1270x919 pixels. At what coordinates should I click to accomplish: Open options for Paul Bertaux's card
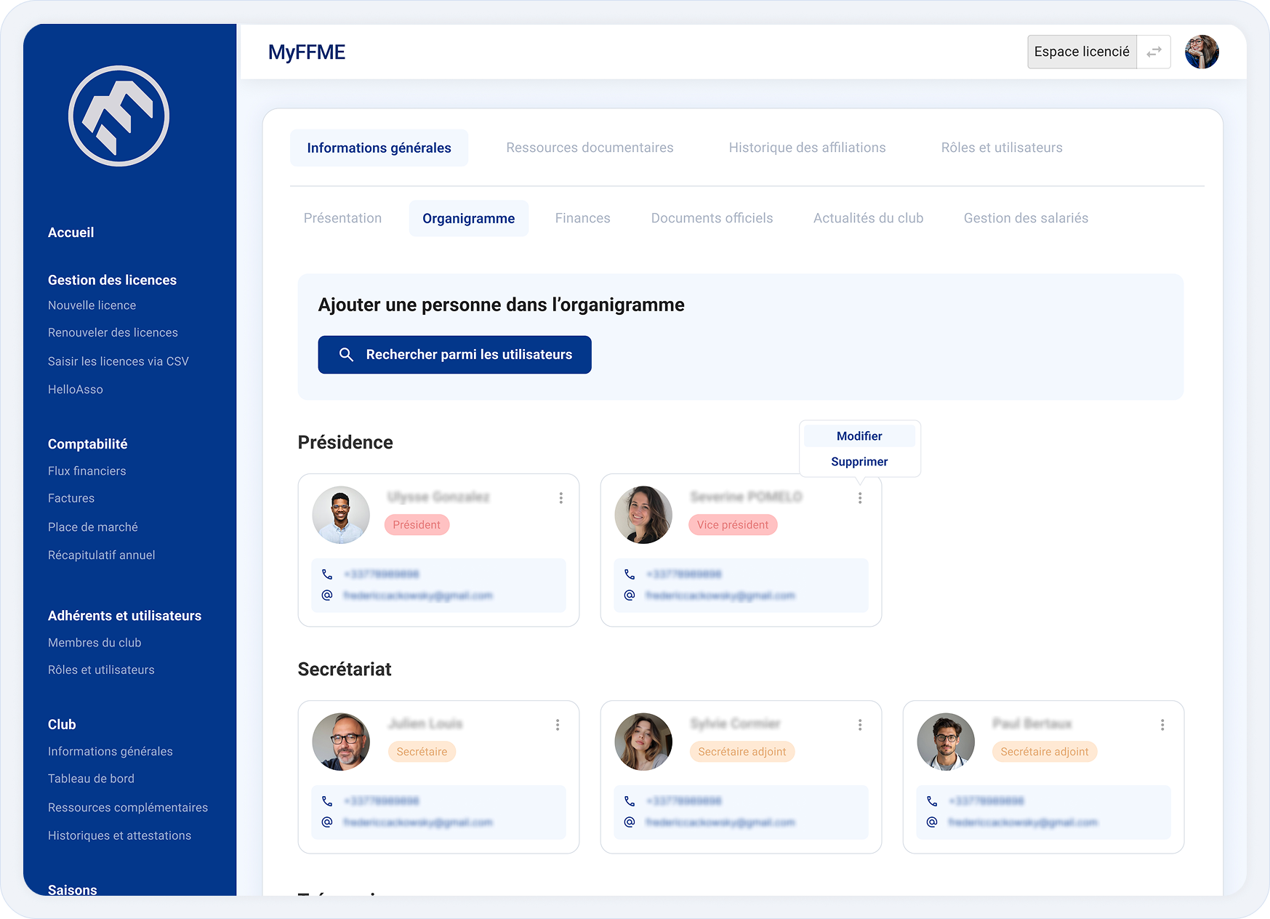click(1162, 725)
